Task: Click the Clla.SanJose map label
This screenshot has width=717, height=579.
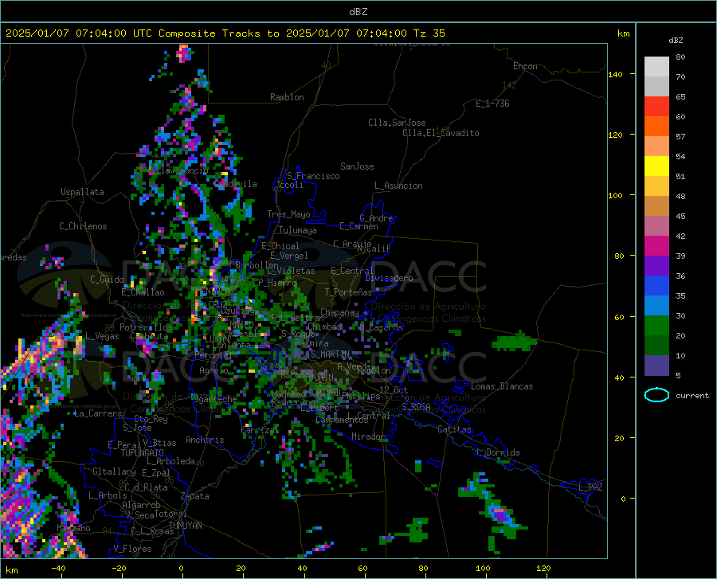Action: coord(397,123)
